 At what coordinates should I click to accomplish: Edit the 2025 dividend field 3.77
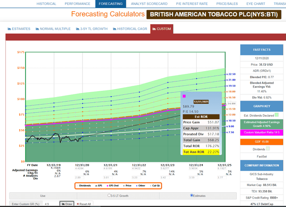(x=222, y=177)
